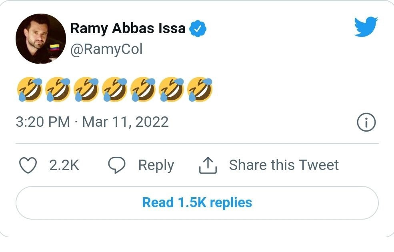Click the reply speech bubble icon
Screen dimensions: 394x252
(117, 165)
